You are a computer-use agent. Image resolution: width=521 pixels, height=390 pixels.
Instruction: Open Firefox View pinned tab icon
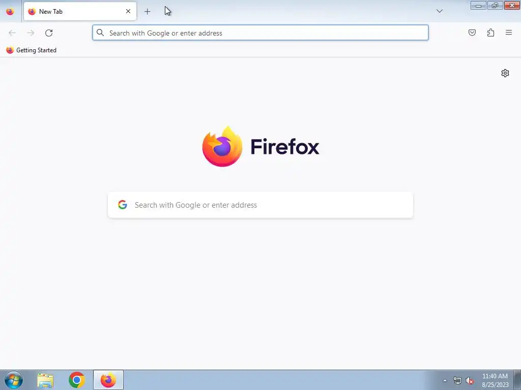pos(10,12)
